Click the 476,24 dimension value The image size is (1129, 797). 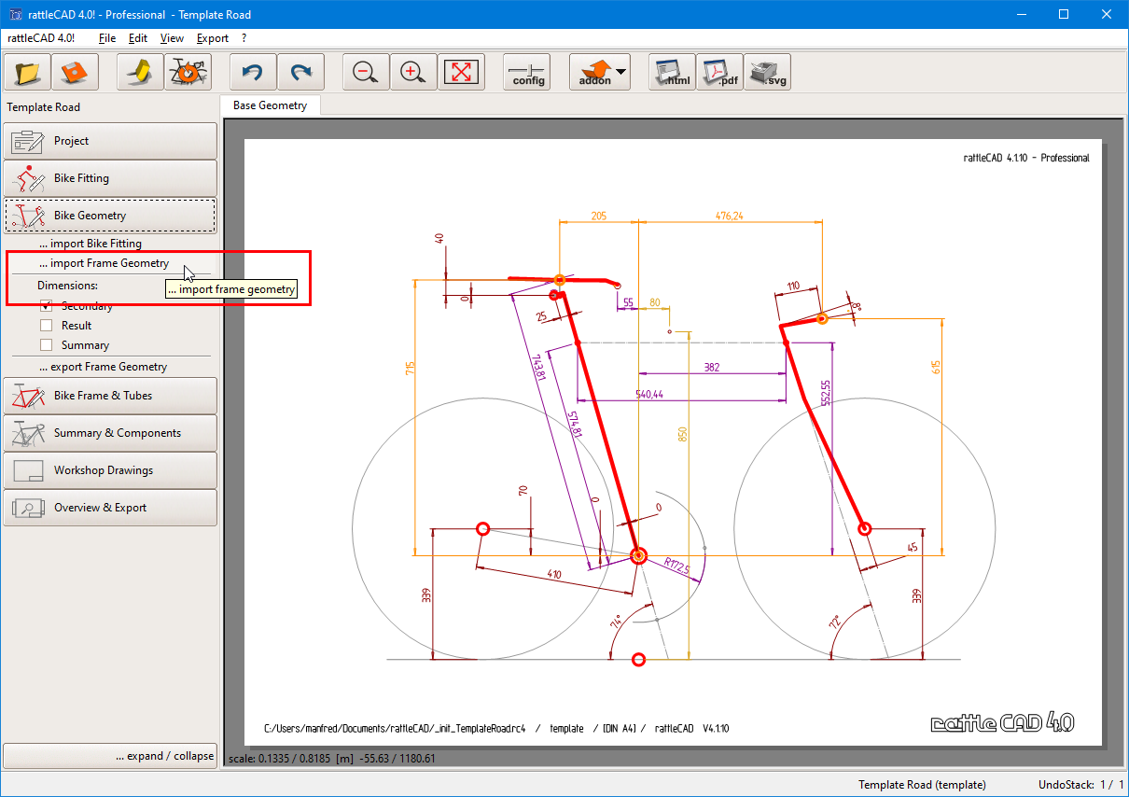pyautogui.click(x=730, y=216)
